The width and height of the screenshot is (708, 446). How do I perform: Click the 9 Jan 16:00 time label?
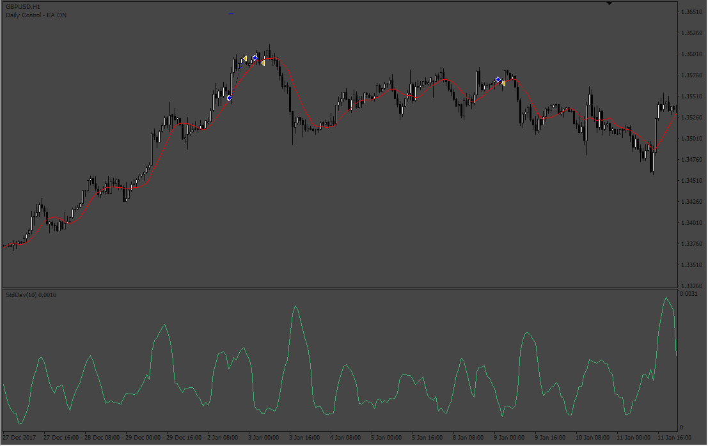pyautogui.click(x=550, y=438)
